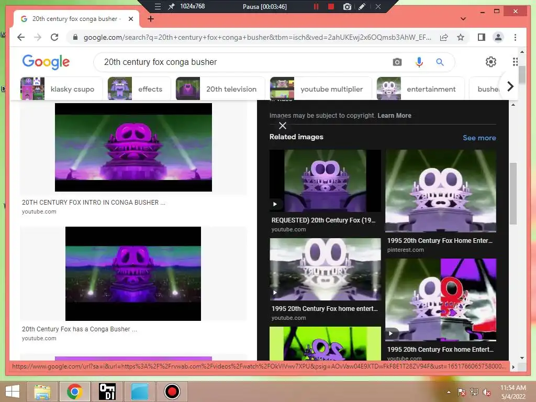Close the image preview panel
536x402 pixels.
click(x=282, y=126)
